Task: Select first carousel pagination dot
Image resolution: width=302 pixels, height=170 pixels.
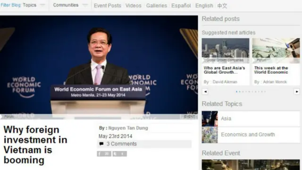Action: 236,92
